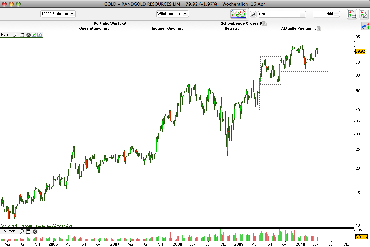Screen dimensions: 370x247
Task: Close the Kurs panel with the X icon
Action: tap(28, 35)
